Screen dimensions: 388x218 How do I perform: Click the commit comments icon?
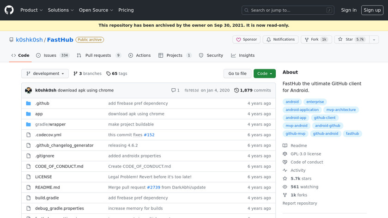pos(173,91)
